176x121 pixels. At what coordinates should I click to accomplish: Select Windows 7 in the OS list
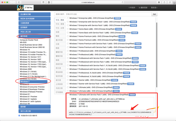pos(33,82)
